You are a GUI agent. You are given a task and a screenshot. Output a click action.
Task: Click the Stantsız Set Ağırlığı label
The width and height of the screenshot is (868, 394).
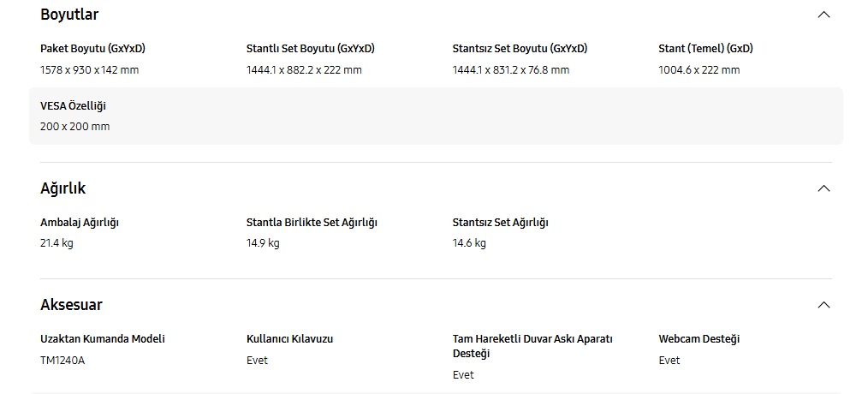click(x=500, y=223)
